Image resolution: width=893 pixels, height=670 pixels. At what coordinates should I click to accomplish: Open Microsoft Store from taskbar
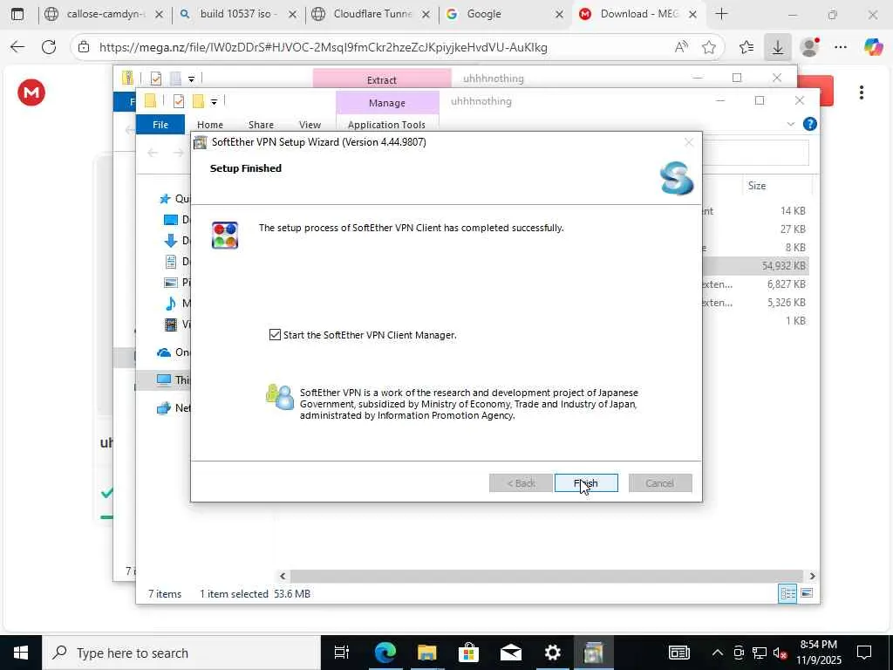point(468,653)
